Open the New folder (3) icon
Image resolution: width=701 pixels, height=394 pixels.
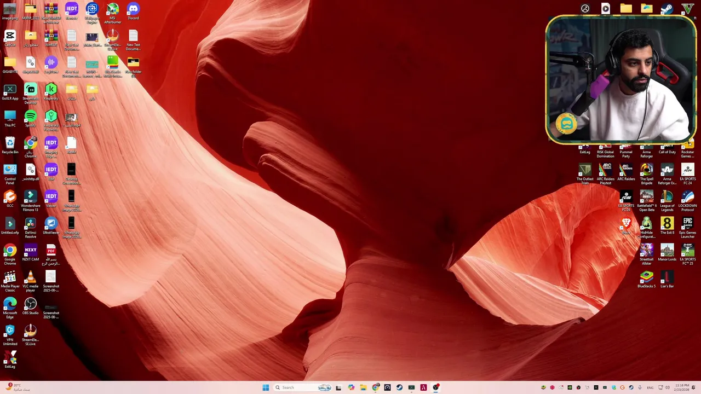click(133, 67)
